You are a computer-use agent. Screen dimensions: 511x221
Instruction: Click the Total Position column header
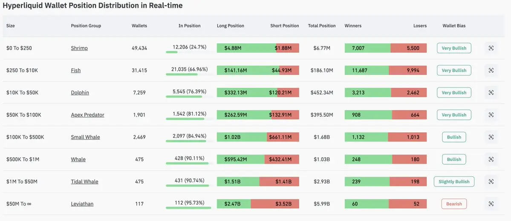[x=322, y=26]
